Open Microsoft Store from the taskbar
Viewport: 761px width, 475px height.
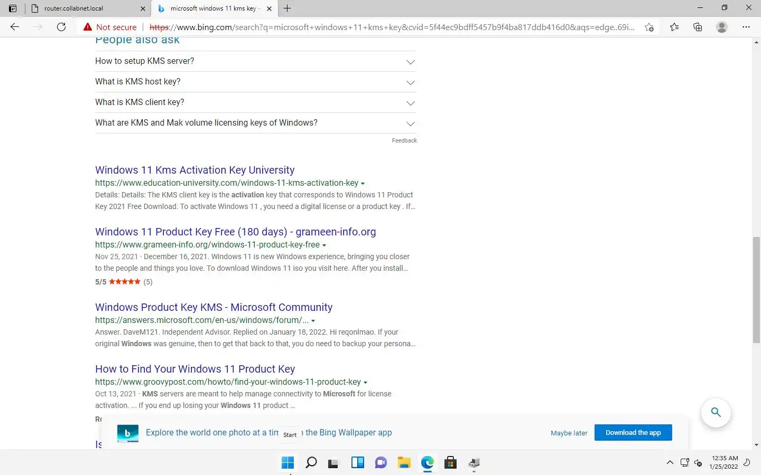451,463
